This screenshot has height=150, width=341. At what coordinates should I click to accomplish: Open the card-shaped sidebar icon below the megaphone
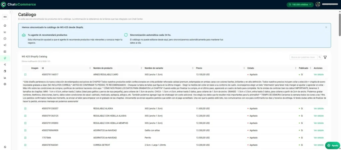pyautogui.click(x=5, y=52)
